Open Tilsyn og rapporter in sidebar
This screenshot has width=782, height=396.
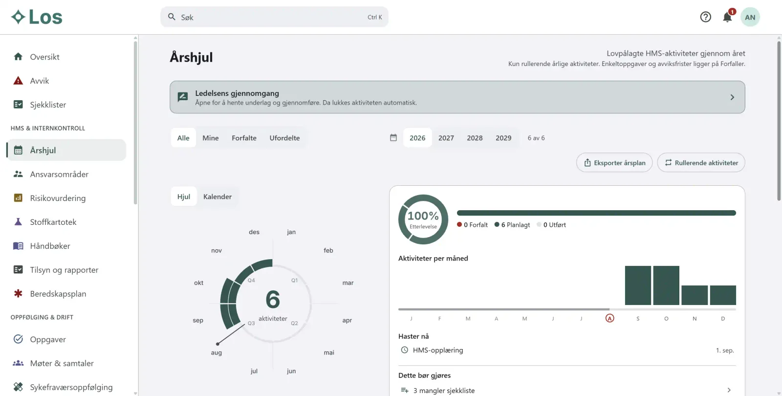tap(66, 270)
